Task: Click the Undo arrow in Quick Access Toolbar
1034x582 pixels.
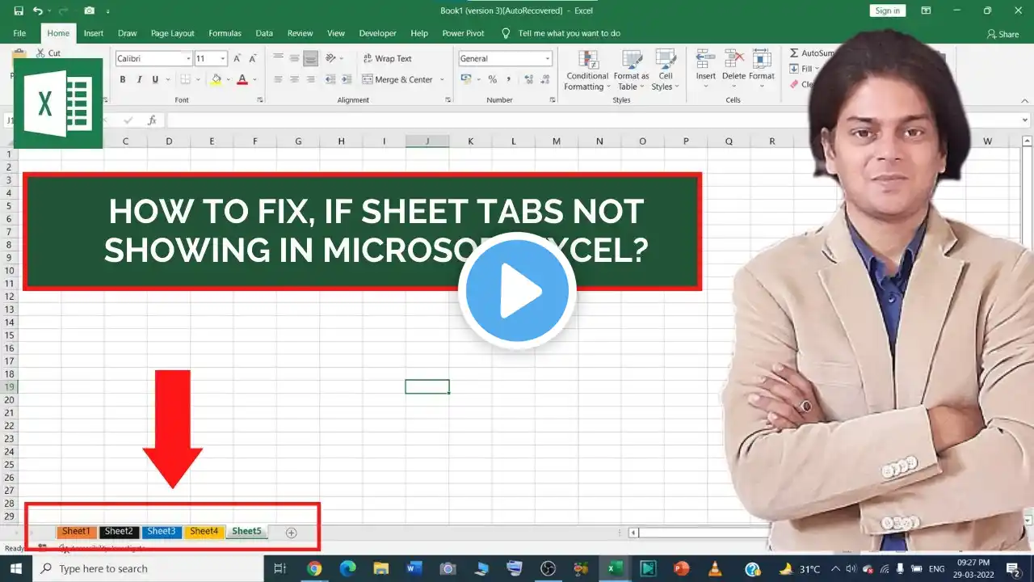Action: click(x=37, y=11)
